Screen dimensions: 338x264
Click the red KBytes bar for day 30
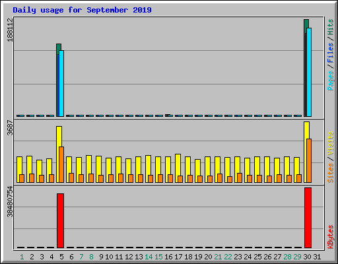(308, 218)
